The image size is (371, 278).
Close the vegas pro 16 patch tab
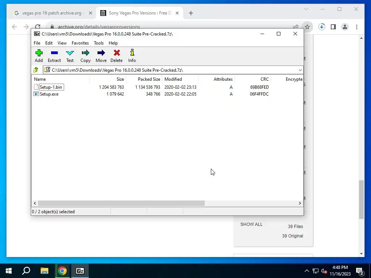pos(90,13)
